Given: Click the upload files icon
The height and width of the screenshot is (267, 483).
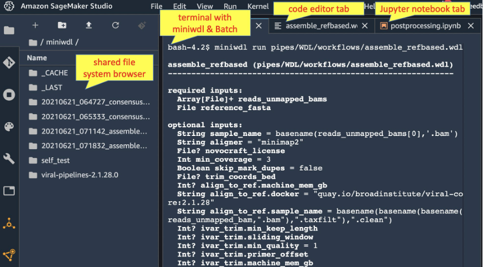Looking at the screenshot, I should pyautogui.click(x=88, y=25).
